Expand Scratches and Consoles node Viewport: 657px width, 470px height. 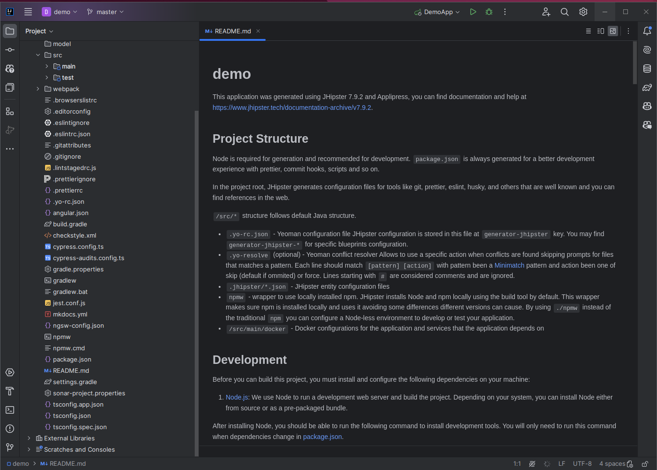click(29, 449)
